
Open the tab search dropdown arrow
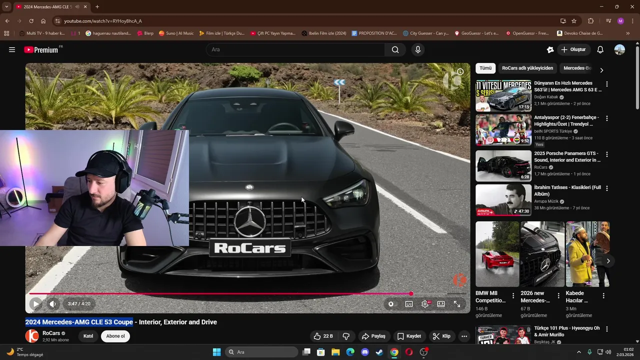click(6, 7)
